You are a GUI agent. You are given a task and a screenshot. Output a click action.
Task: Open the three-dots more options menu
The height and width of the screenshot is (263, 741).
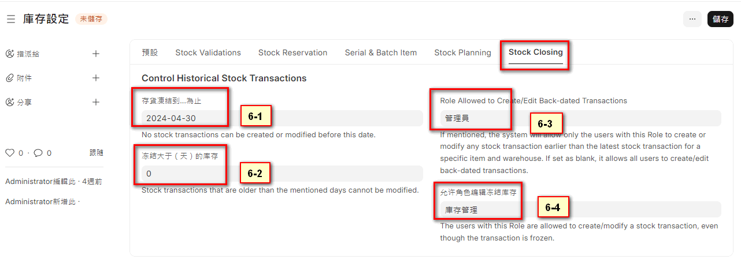(692, 19)
